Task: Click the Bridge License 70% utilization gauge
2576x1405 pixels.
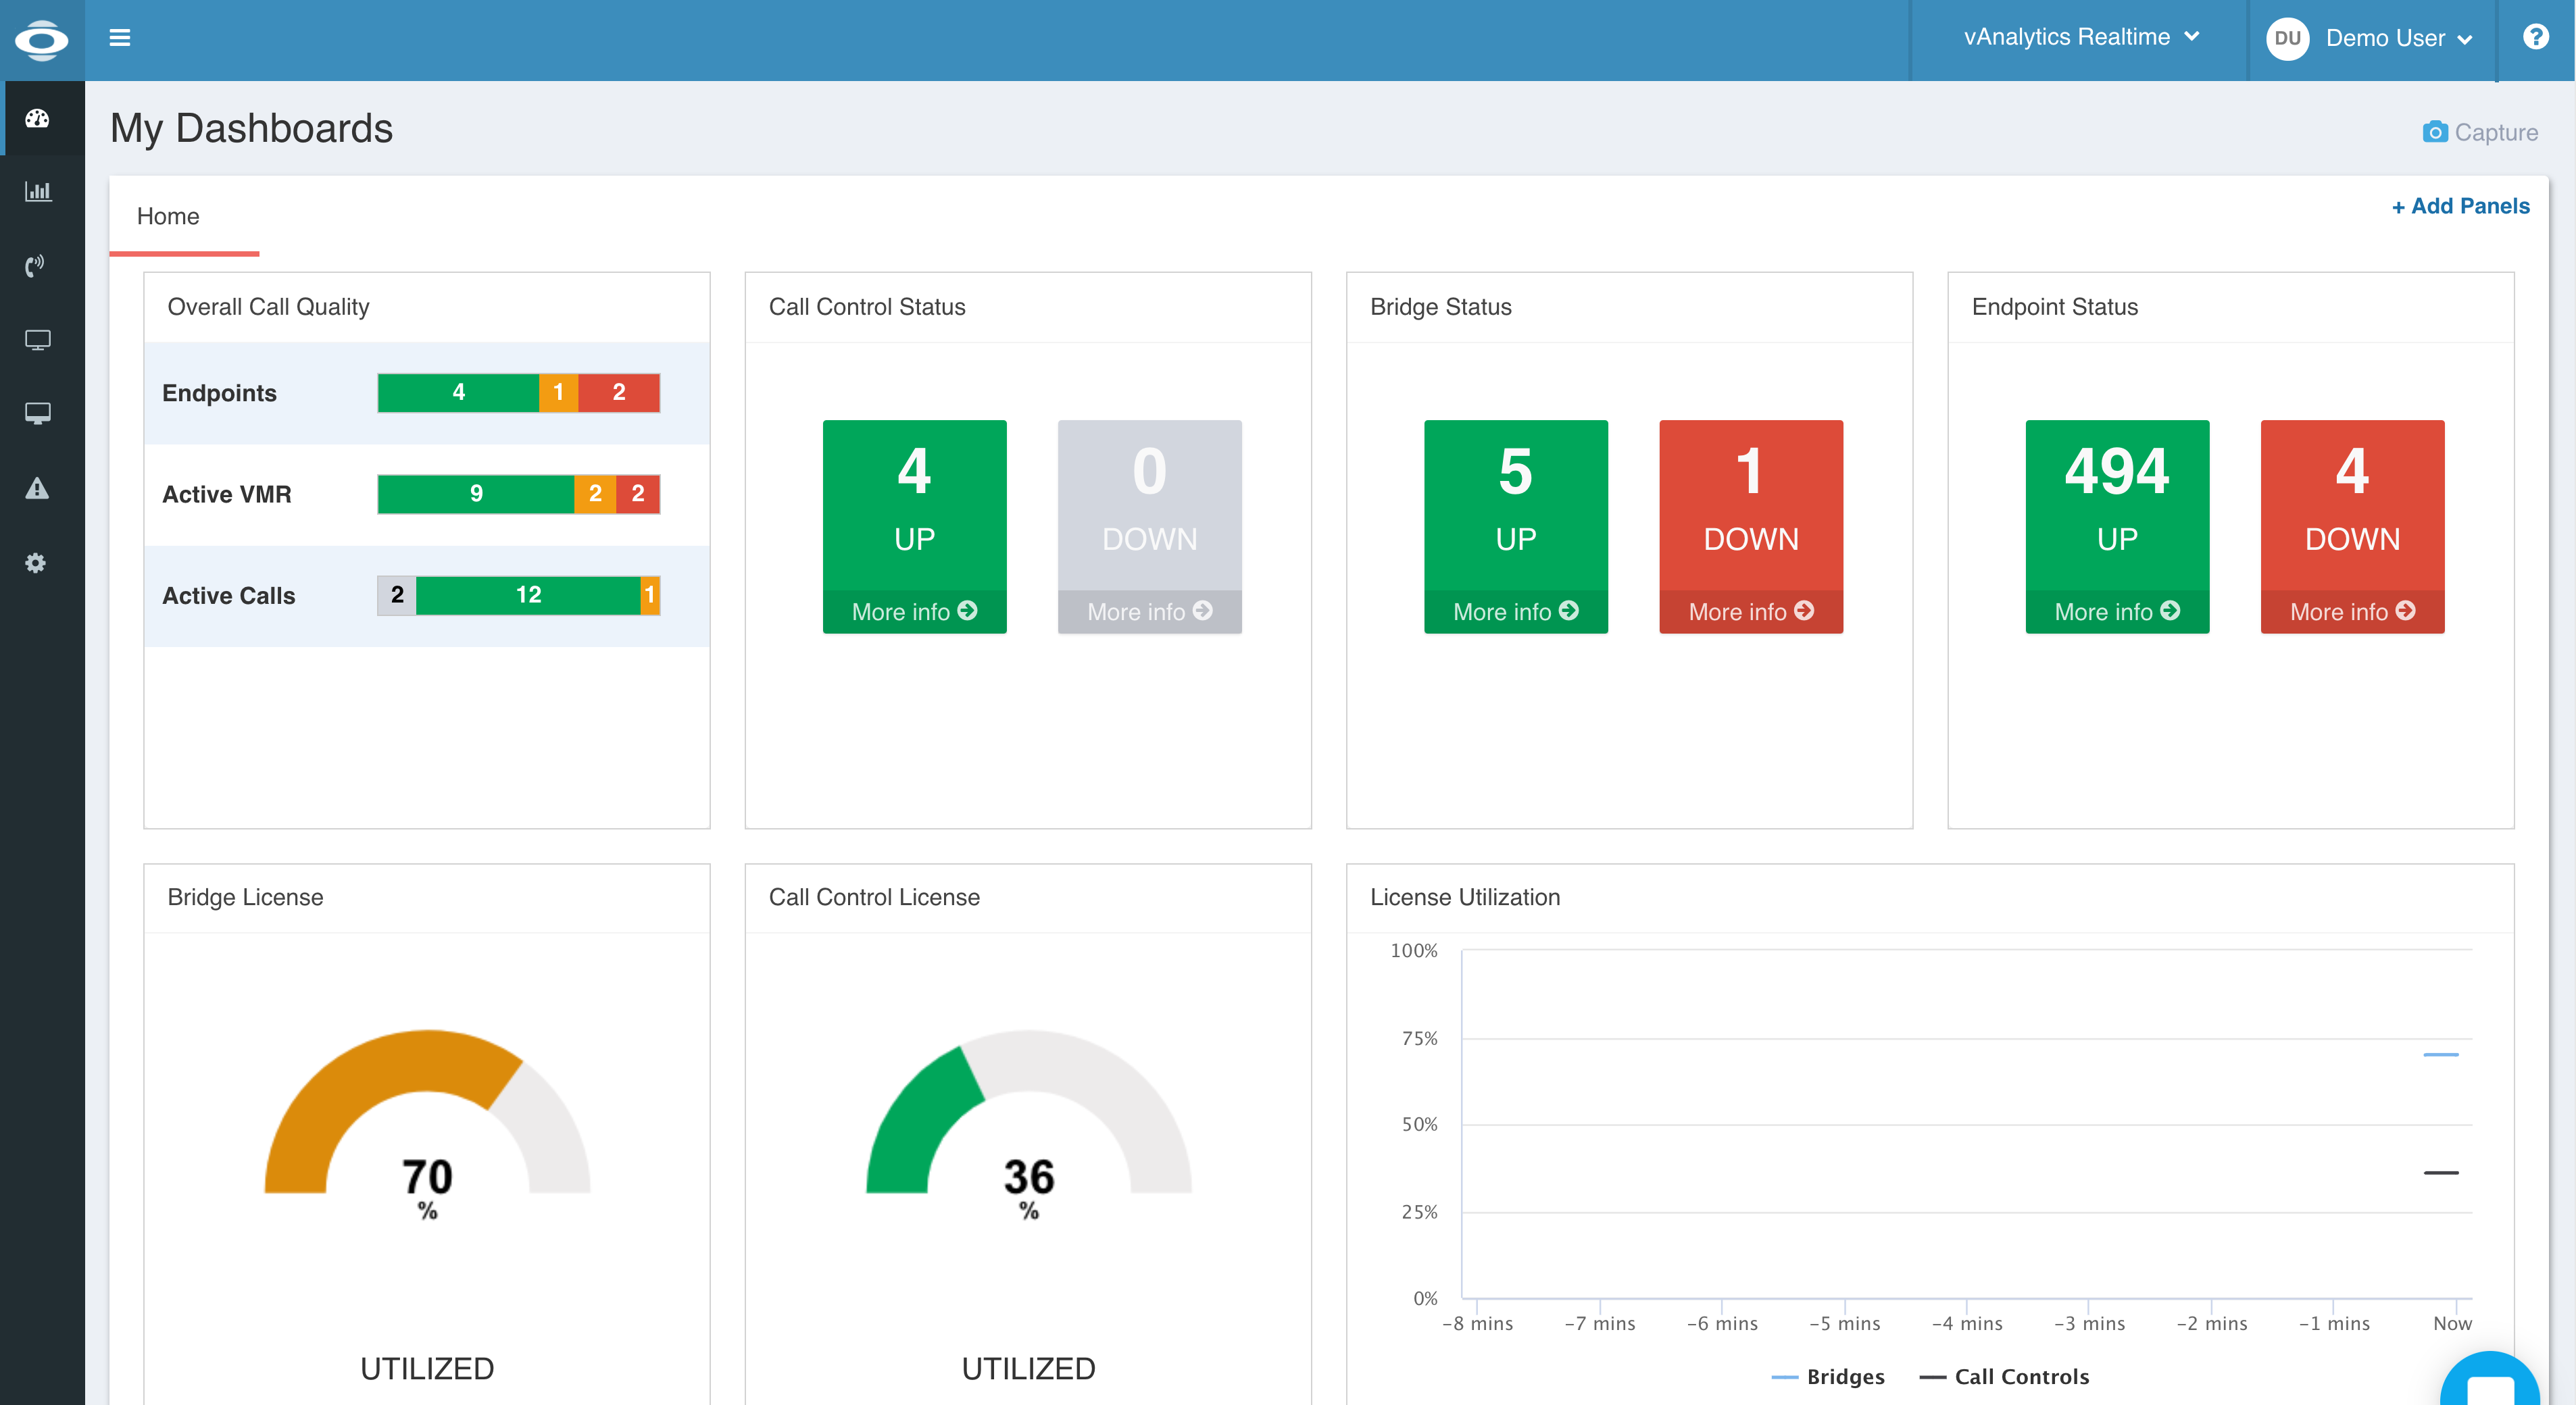Action: coord(426,1129)
